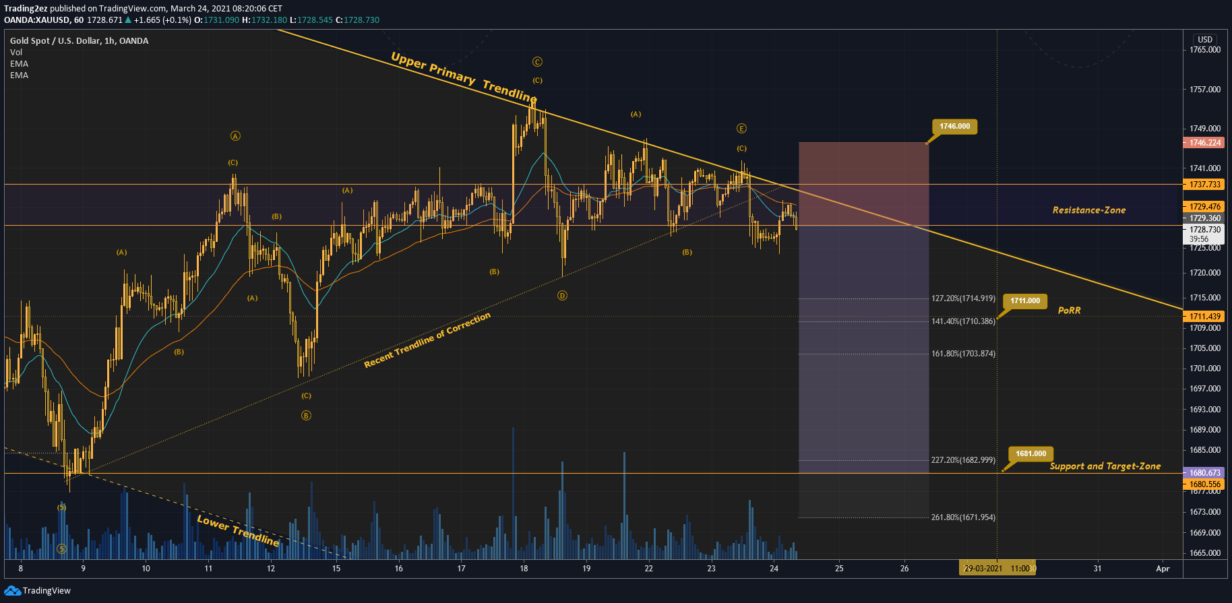Select the circled A wave label
Screen dimensions: 1232x603
tap(235, 136)
